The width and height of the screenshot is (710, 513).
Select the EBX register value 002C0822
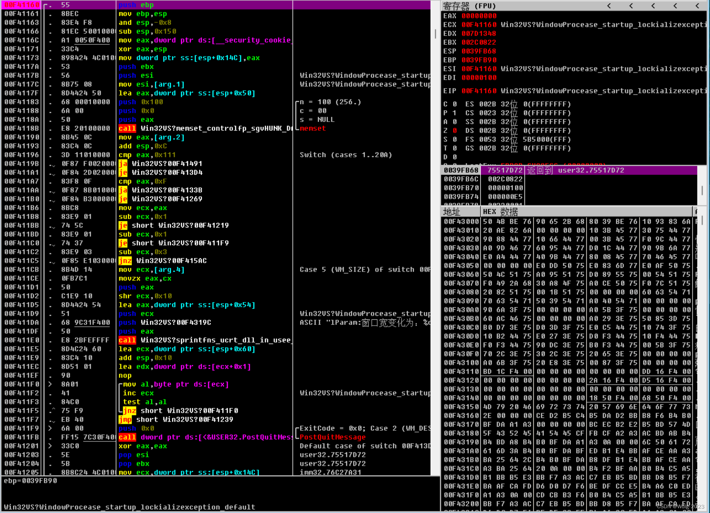tap(479, 43)
